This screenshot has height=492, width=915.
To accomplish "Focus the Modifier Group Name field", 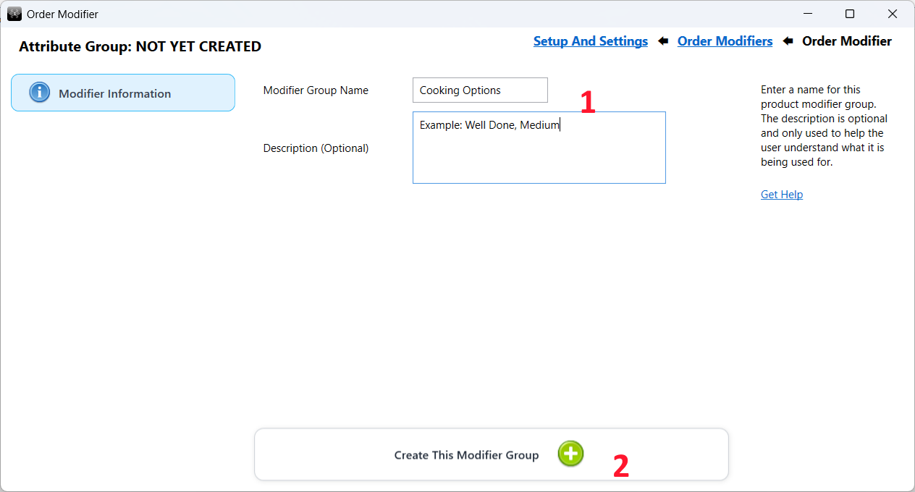I will coord(480,90).
